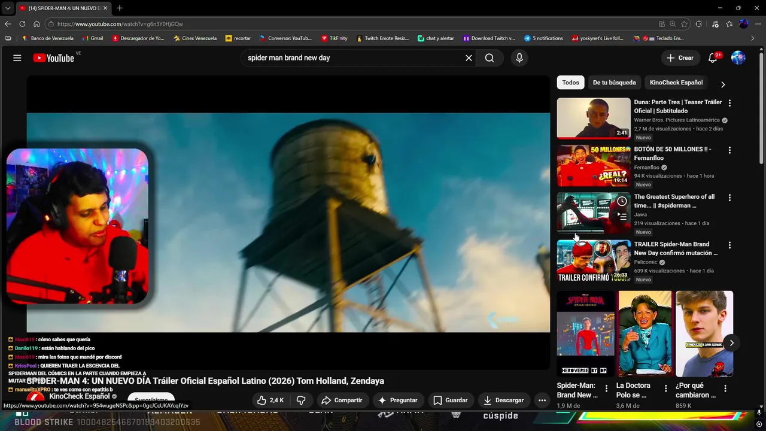766x431 pixels.
Task: Reload the page
Action: (x=22, y=24)
